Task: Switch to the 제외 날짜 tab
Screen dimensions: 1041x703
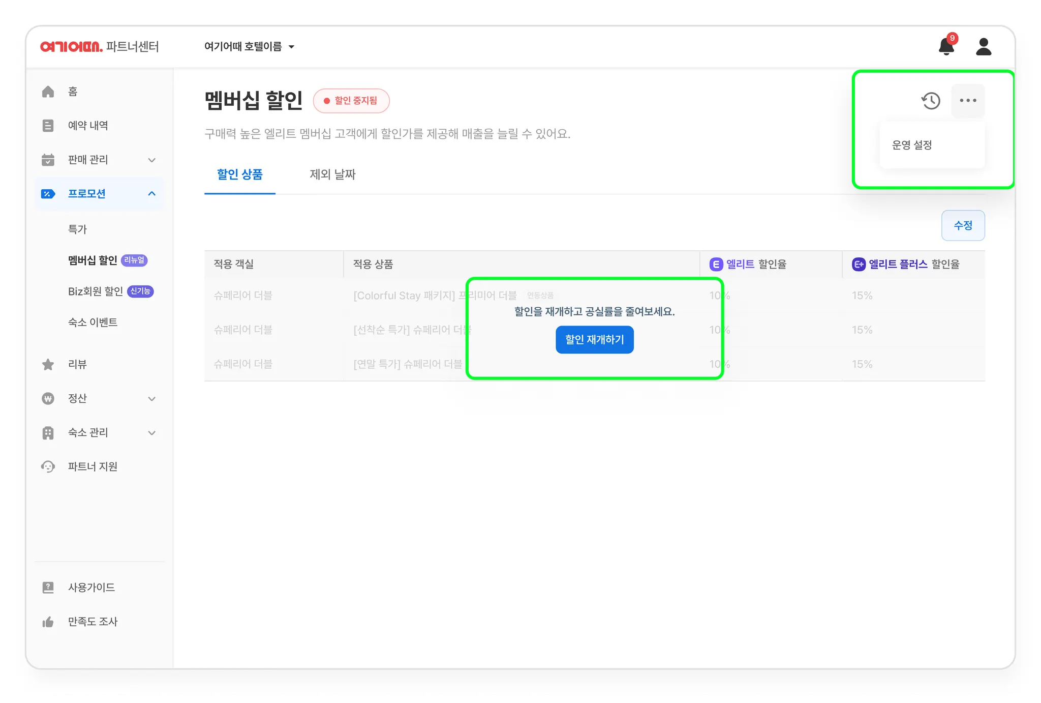Action: point(332,174)
